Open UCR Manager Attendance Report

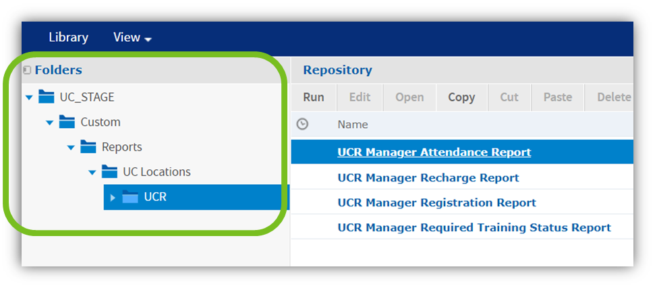(x=434, y=152)
